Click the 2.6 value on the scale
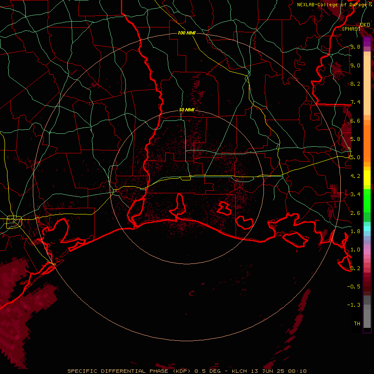The width and height of the screenshot is (374, 374). point(355,213)
